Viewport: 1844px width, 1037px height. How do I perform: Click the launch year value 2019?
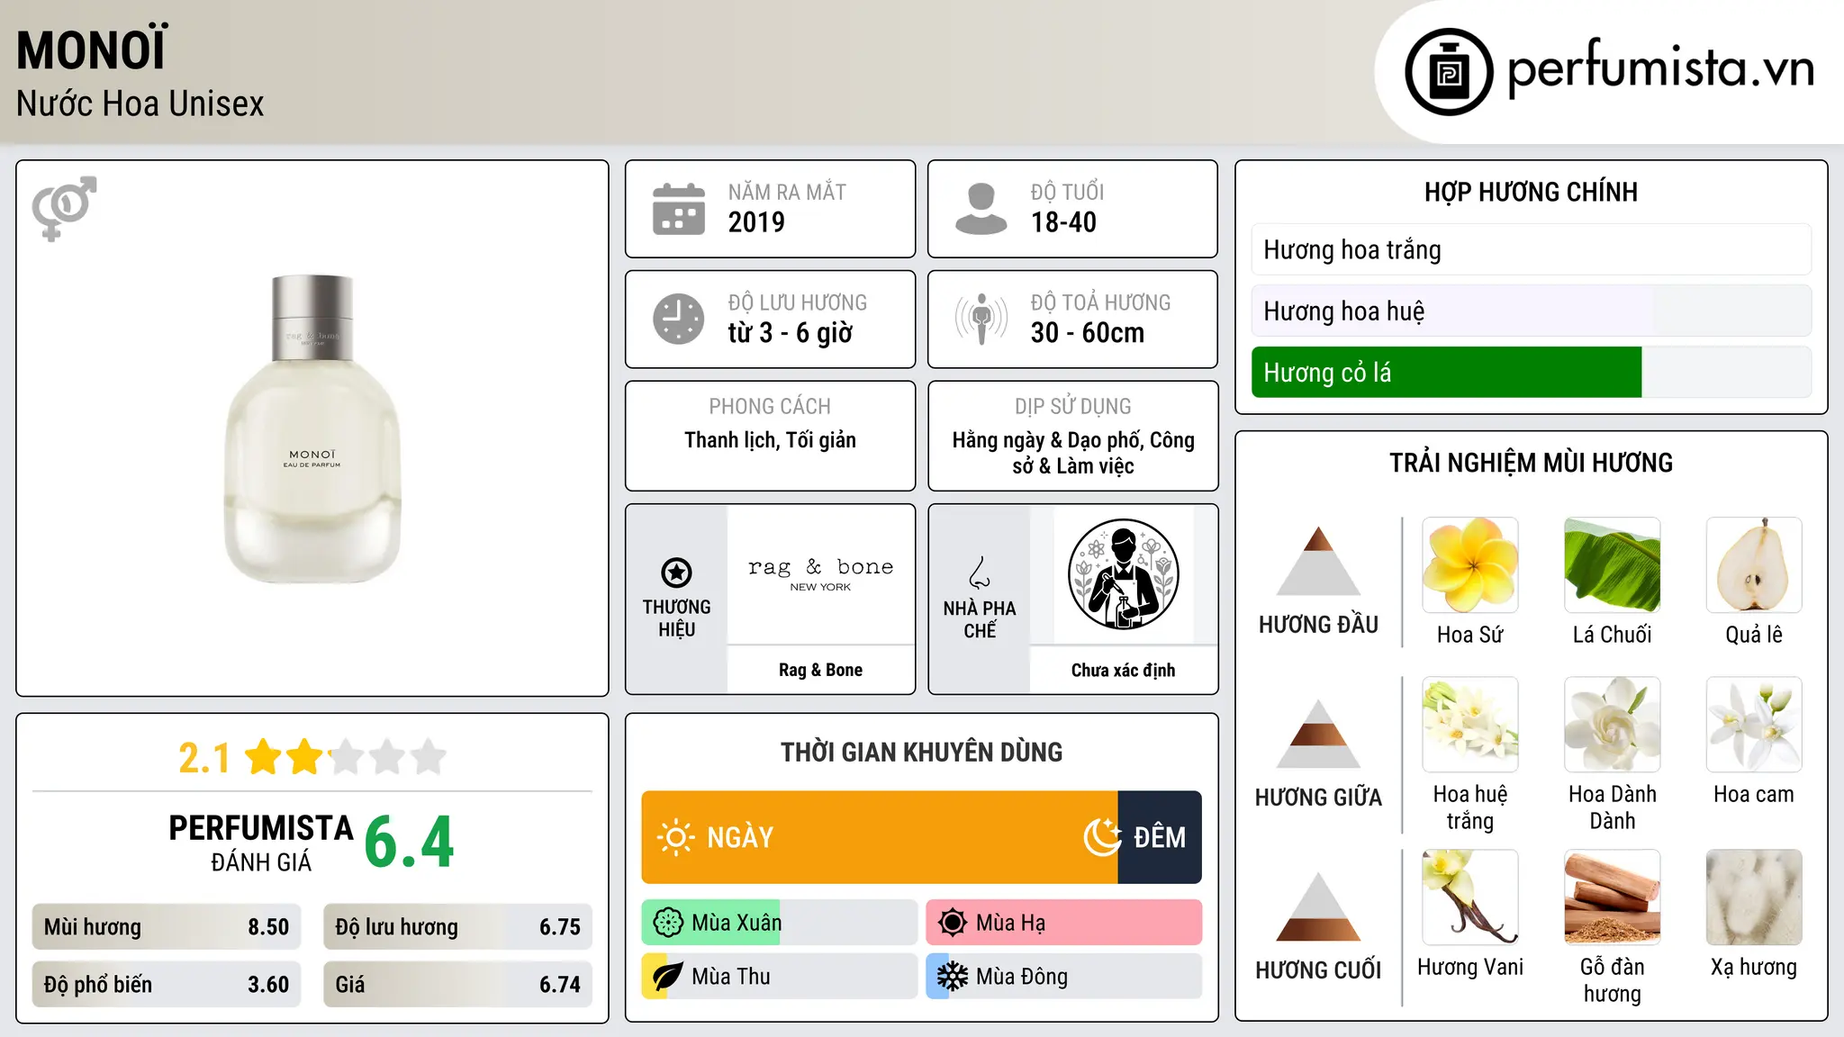(756, 221)
